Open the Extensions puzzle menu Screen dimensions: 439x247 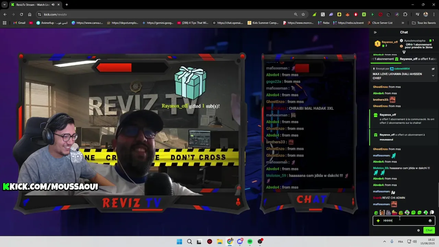405,14
